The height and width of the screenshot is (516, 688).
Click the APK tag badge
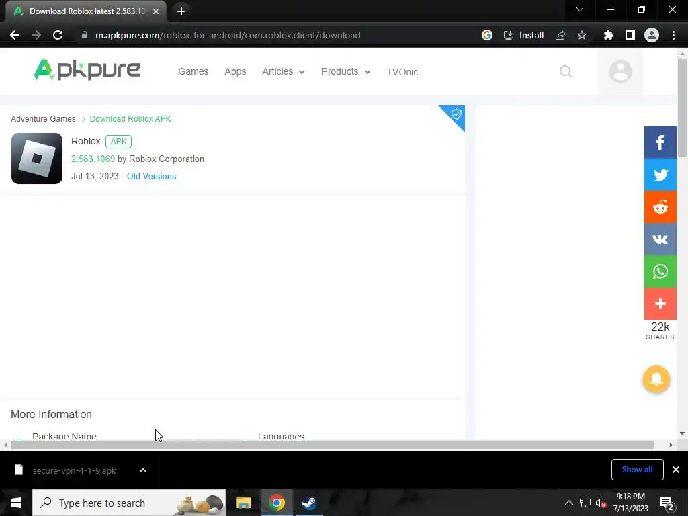[x=118, y=142]
